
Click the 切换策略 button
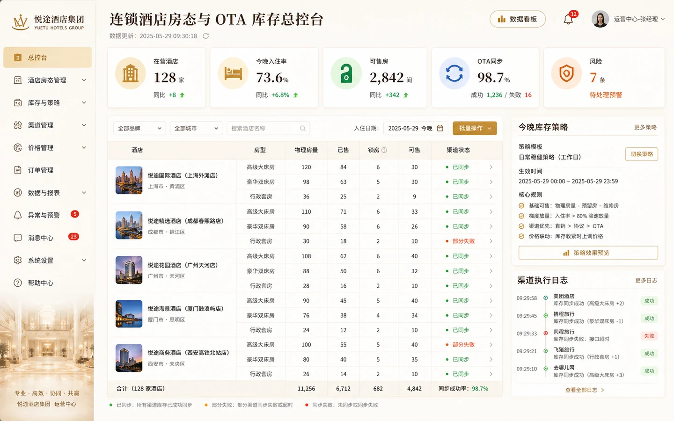pyautogui.click(x=642, y=154)
